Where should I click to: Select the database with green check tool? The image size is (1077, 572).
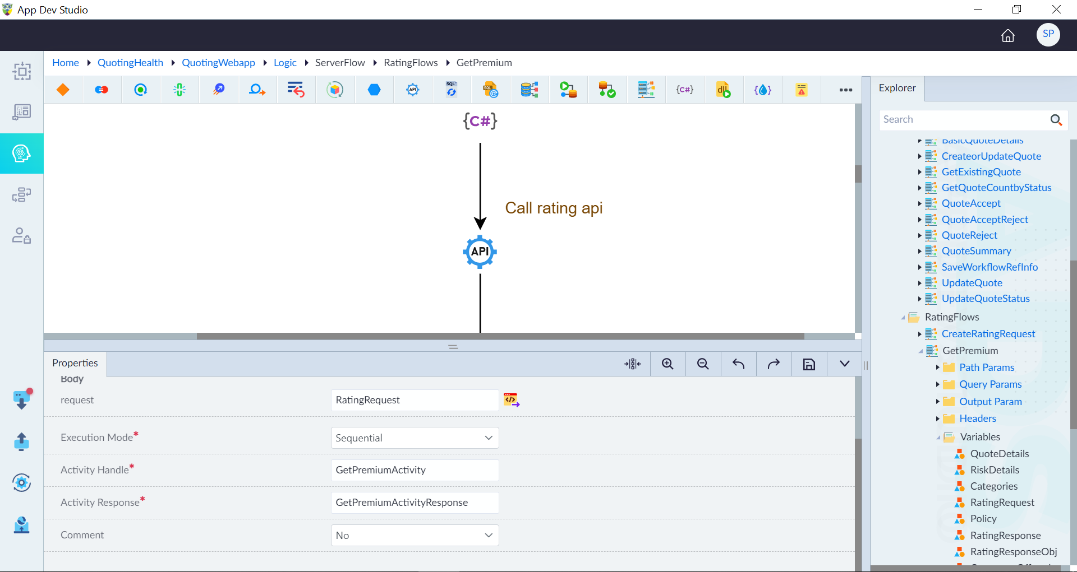coord(607,90)
